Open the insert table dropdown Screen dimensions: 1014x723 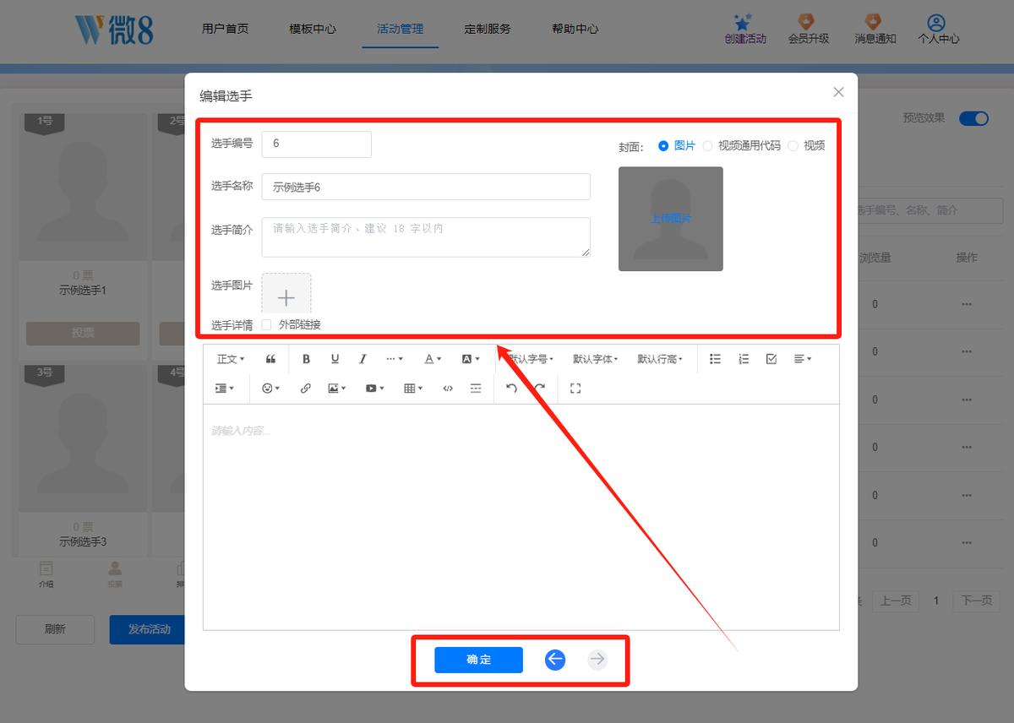[x=413, y=389]
